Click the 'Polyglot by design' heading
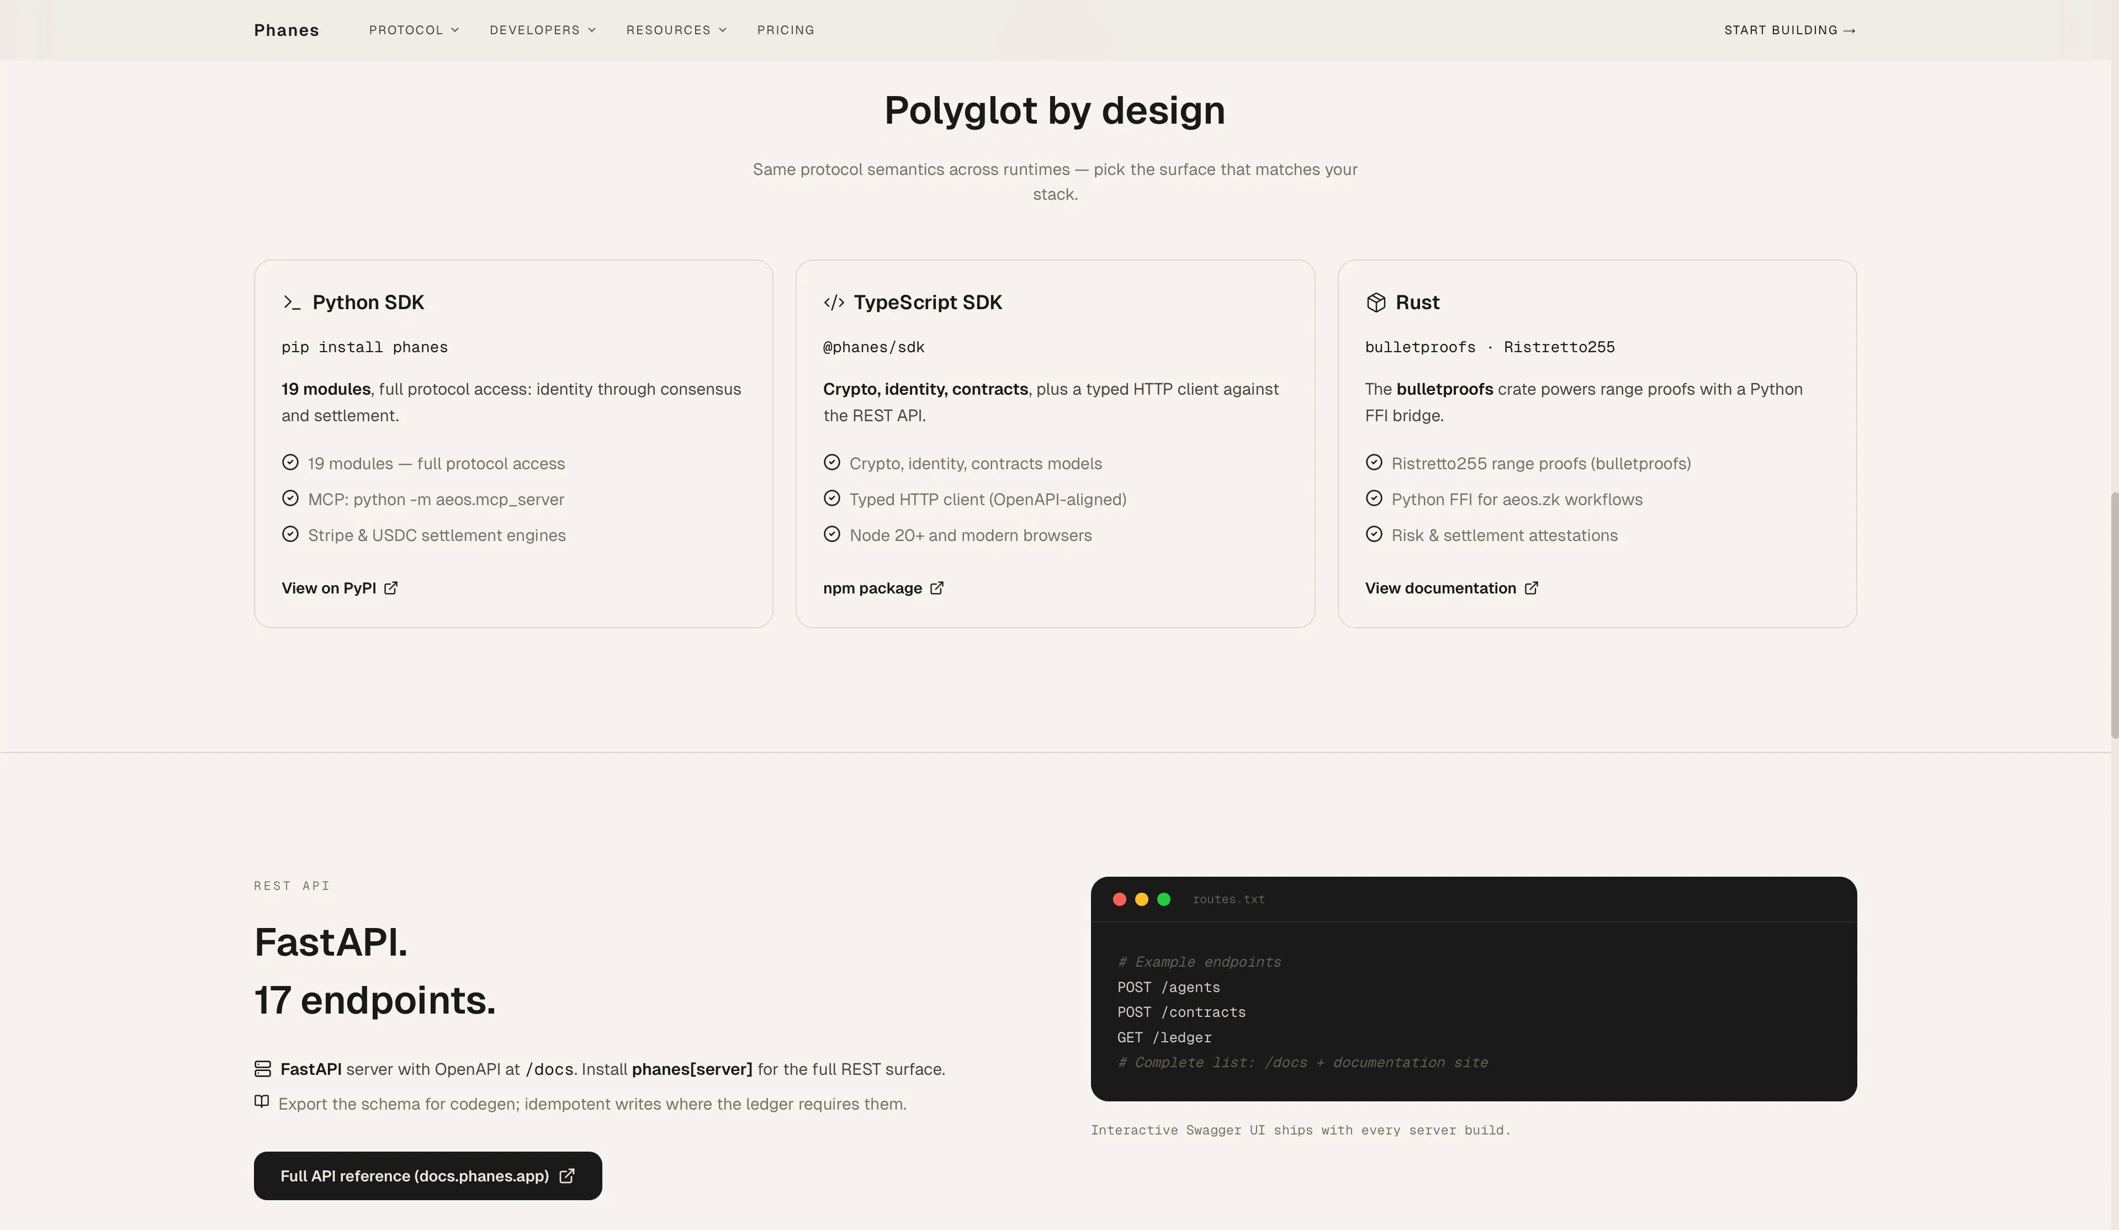Viewport: 2119px width, 1230px height. click(x=1055, y=110)
